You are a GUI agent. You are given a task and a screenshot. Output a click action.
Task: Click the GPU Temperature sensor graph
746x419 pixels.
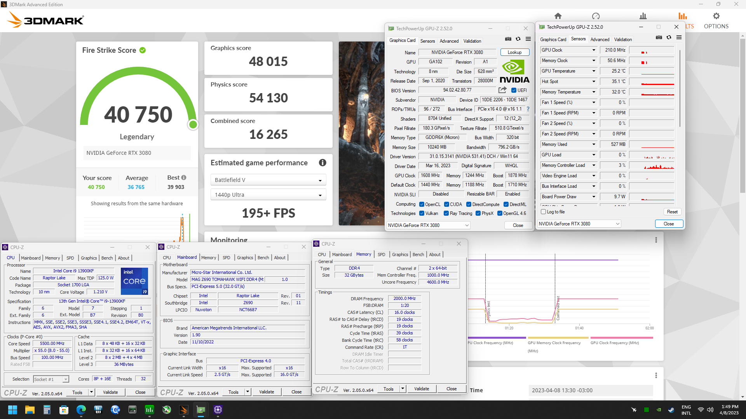pos(652,71)
